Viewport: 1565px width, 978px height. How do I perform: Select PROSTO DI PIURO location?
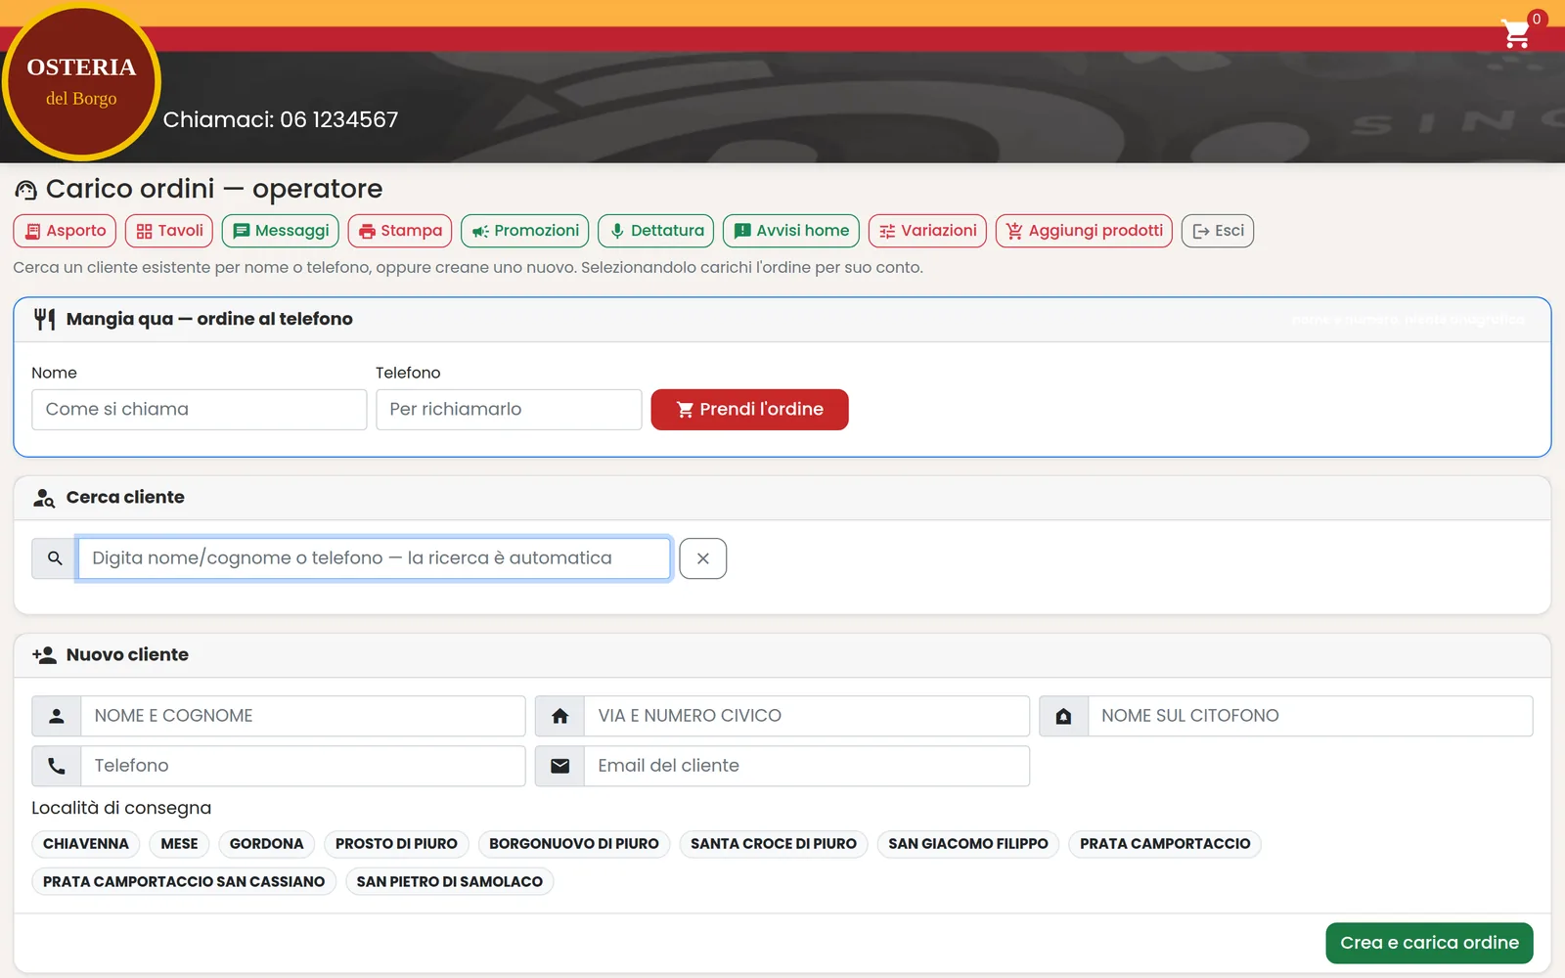pyautogui.click(x=396, y=844)
